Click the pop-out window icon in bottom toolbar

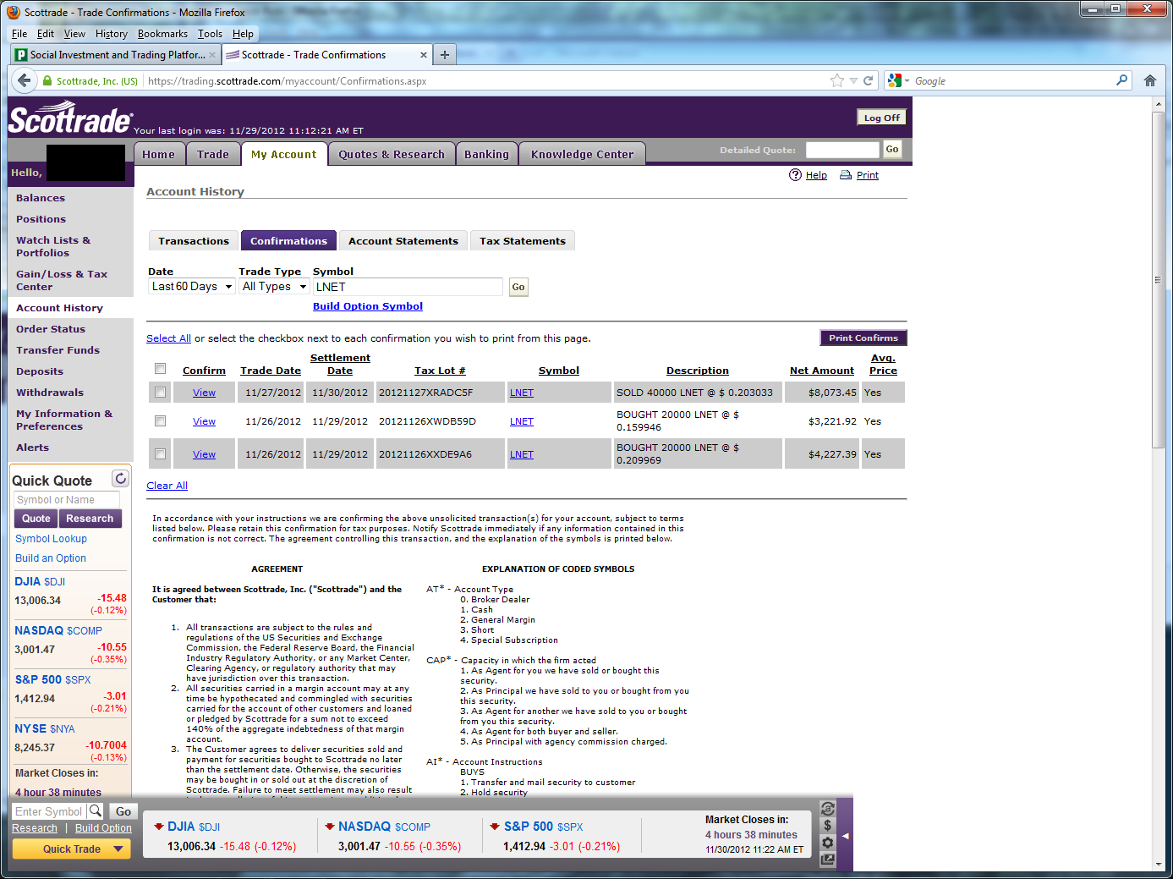point(827,860)
